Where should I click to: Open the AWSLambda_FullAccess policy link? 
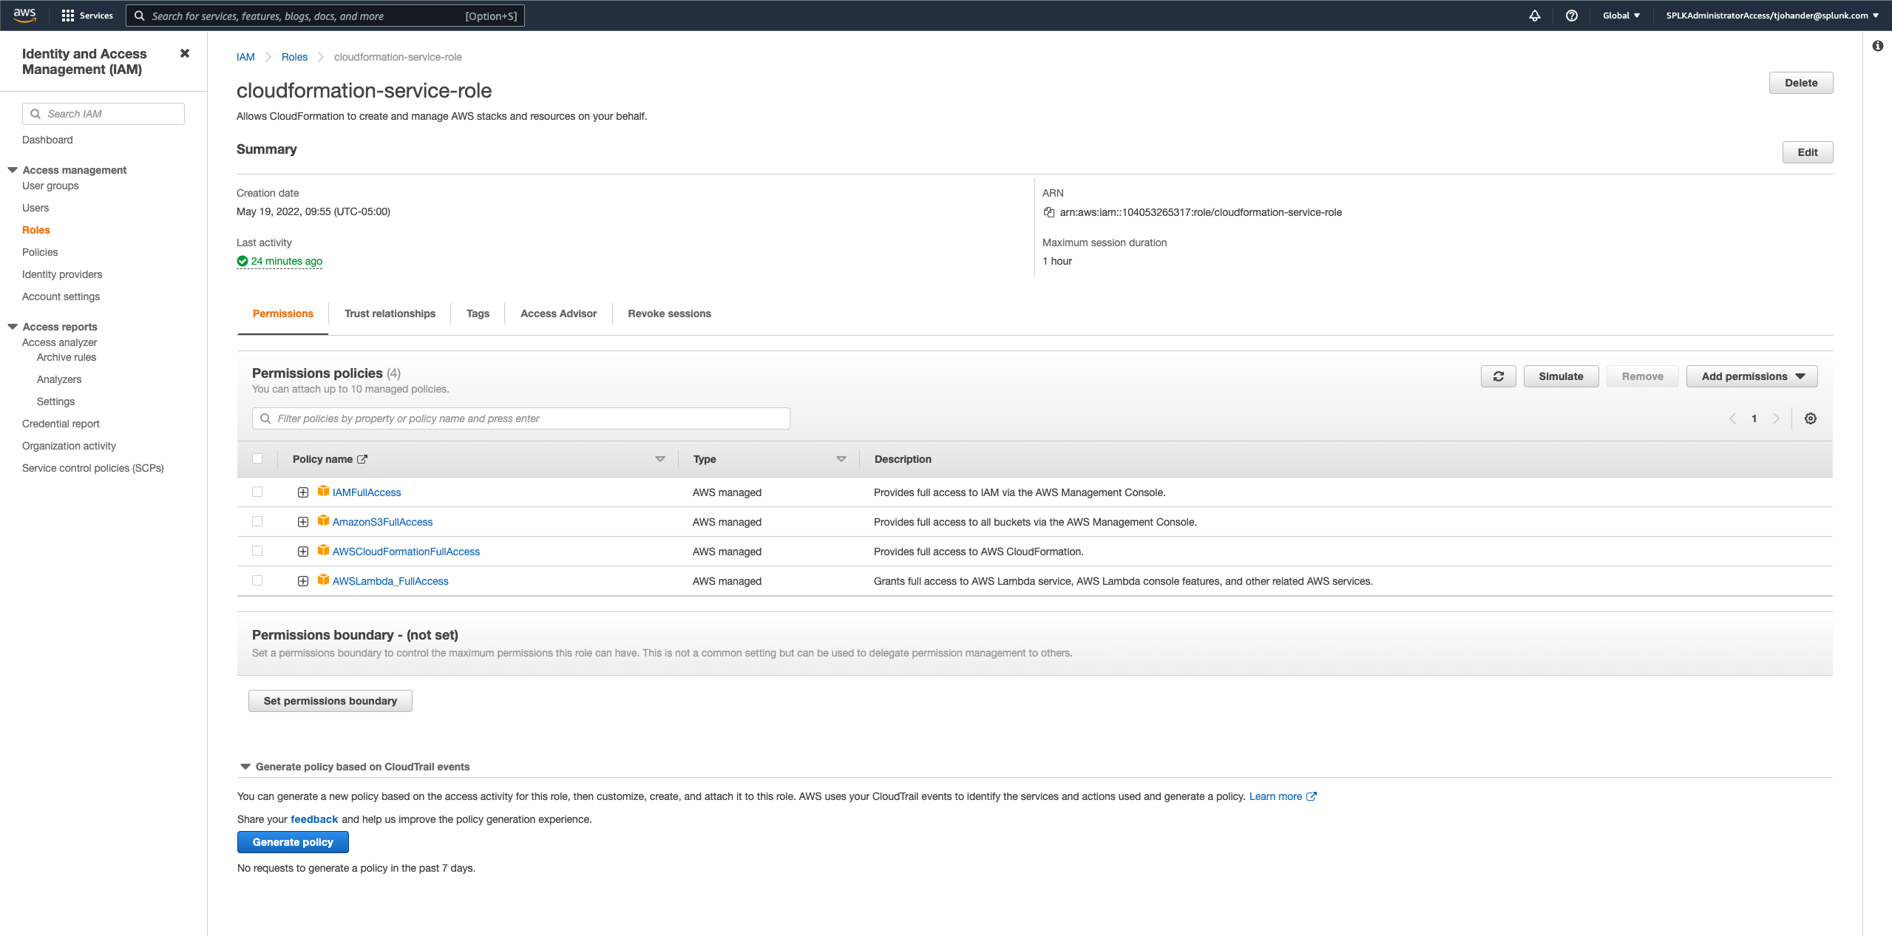tap(390, 581)
